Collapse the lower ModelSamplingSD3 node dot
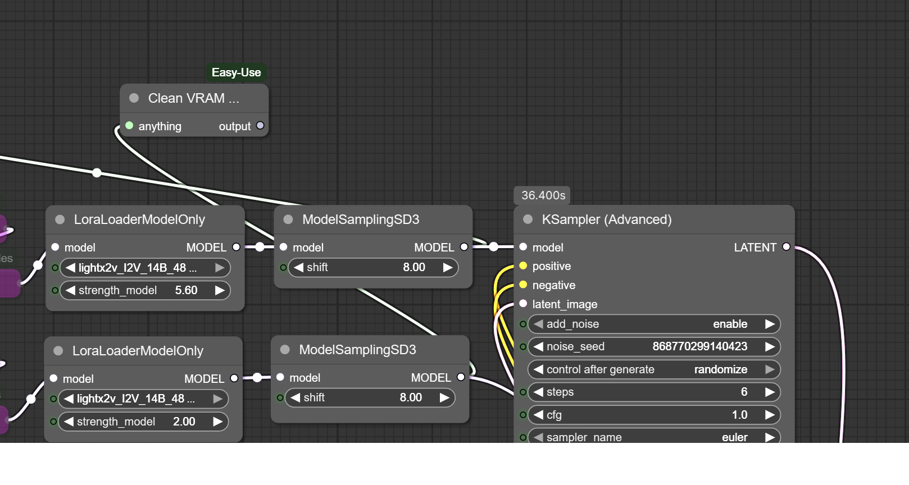This screenshot has height=485, width=909. [x=285, y=350]
